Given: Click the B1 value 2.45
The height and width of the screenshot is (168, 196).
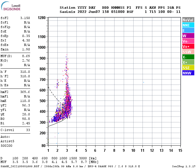Looking at the screenshot, I should (x=26, y=123).
